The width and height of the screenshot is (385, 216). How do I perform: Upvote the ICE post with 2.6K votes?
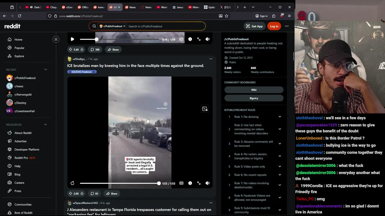pos(70,193)
